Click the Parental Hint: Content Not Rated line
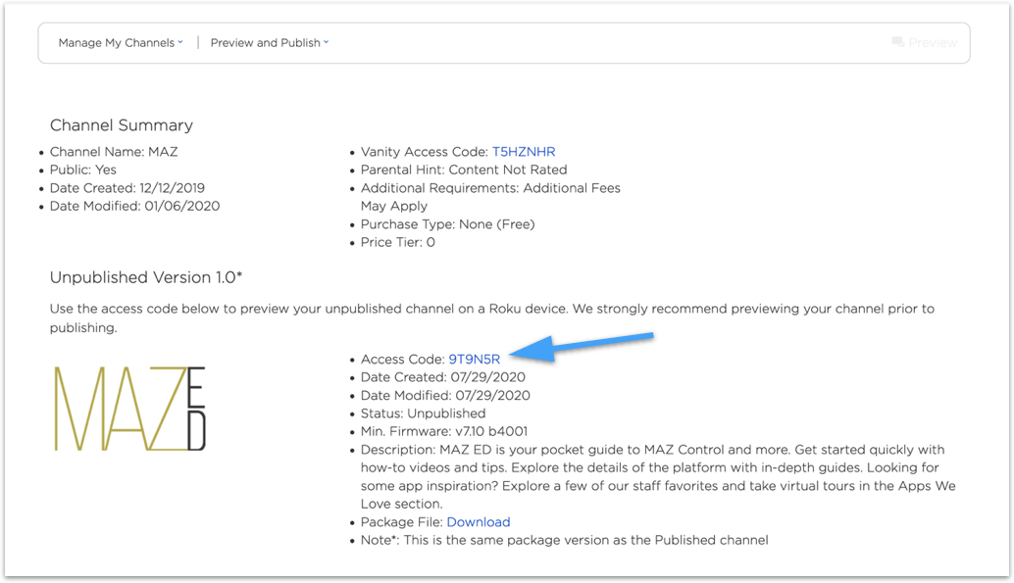 (464, 170)
